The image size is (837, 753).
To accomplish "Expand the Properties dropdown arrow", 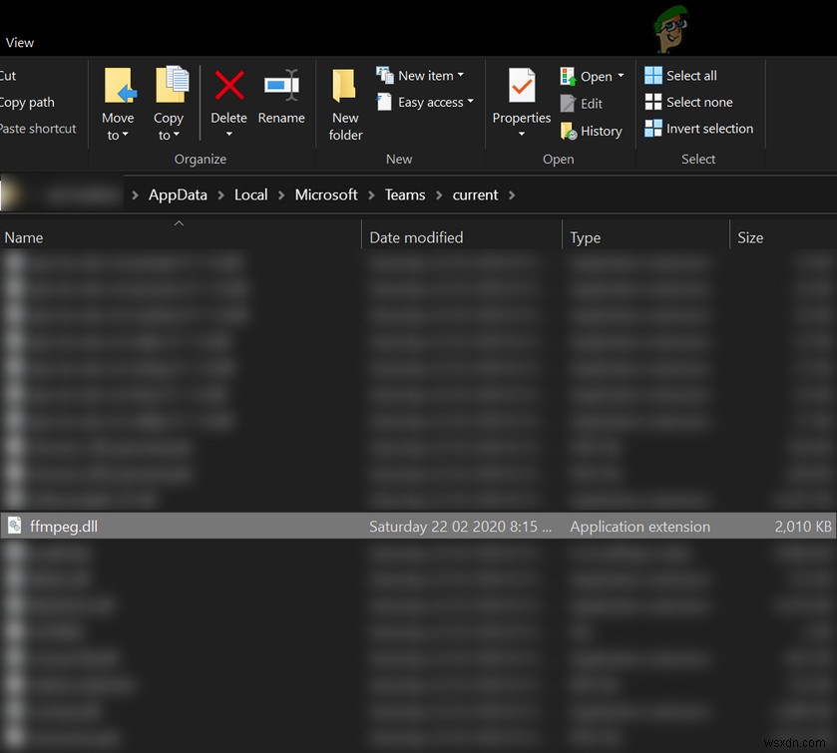I will coord(522,134).
